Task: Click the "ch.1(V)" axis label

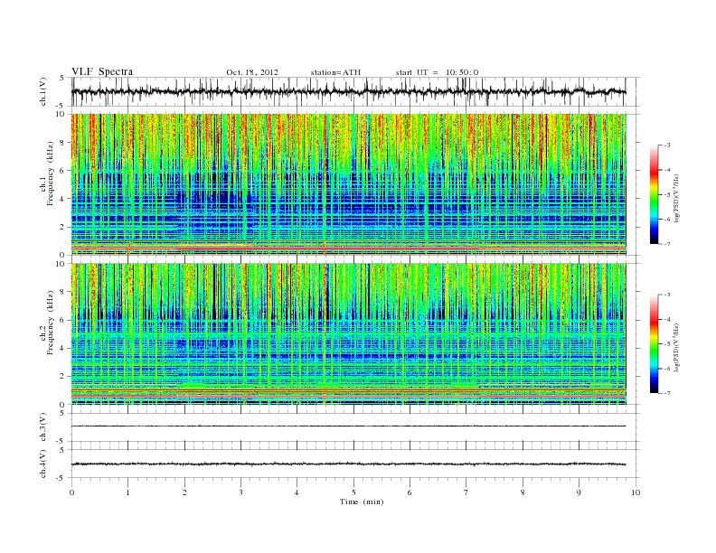Action: coord(42,91)
